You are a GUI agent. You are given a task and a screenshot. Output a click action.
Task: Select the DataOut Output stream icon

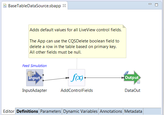(132, 78)
